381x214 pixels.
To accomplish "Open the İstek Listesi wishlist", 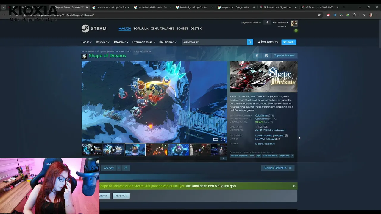I will pyautogui.click(x=268, y=42).
